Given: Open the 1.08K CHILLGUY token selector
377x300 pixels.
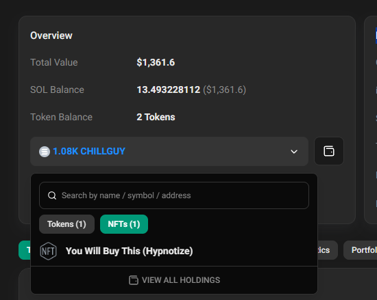Looking at the screenshot, I should coord(169,152).
